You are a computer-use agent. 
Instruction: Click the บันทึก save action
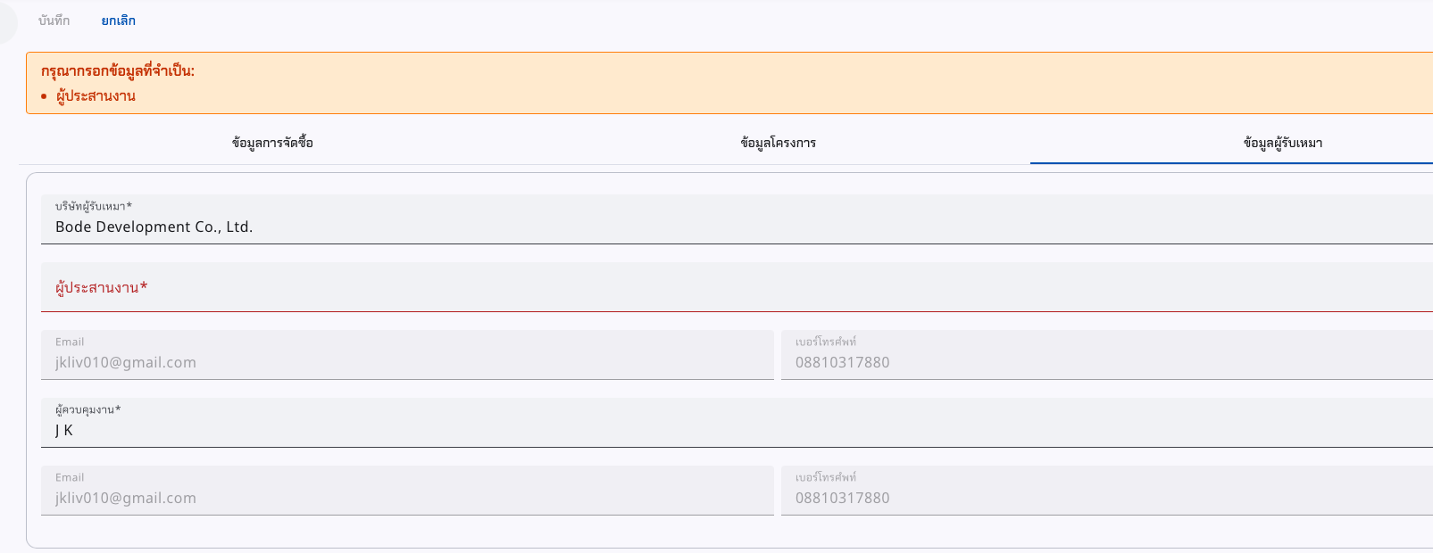click(53, 20)
